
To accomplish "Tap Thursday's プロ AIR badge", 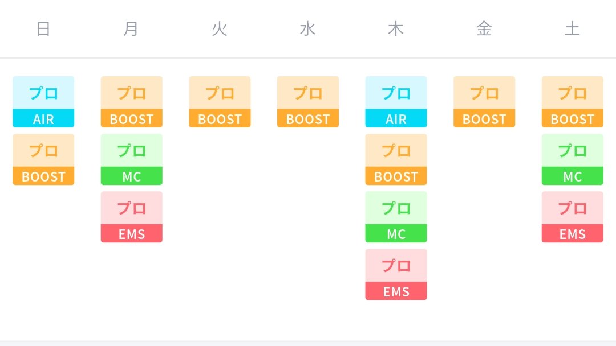I will (396, 102).
